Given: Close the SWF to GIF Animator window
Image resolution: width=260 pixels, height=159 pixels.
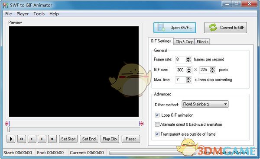Looking at the screenshot, I should coord(249,3).
